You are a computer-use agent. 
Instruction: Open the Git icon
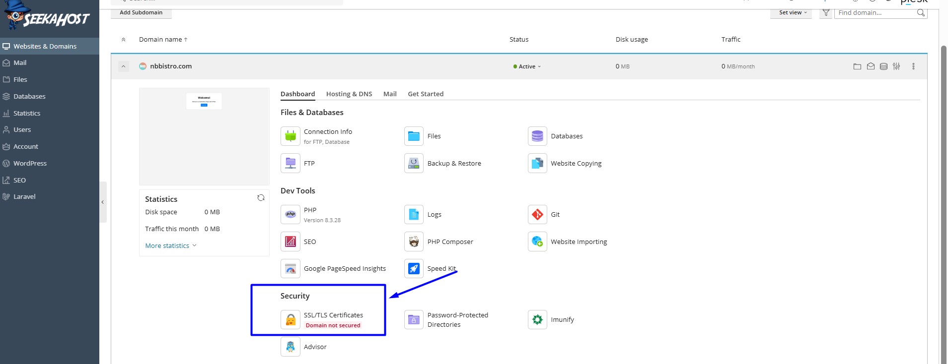point(537,214)
